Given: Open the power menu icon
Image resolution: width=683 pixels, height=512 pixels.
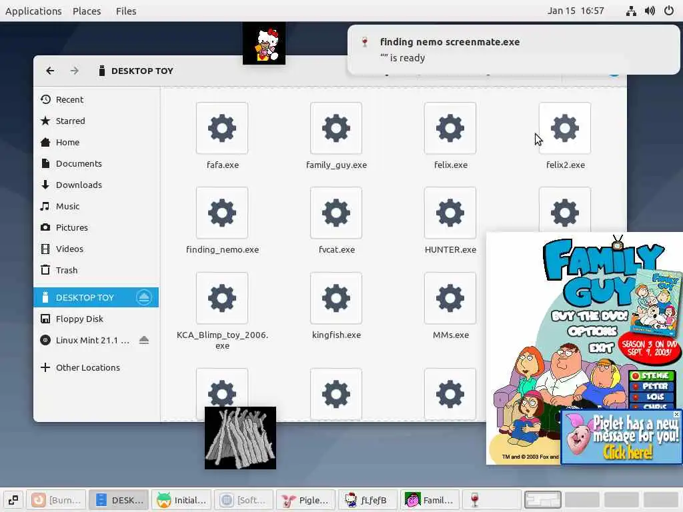Looking at the screenshot, I should pyautogui.click(x=669, y=11).
